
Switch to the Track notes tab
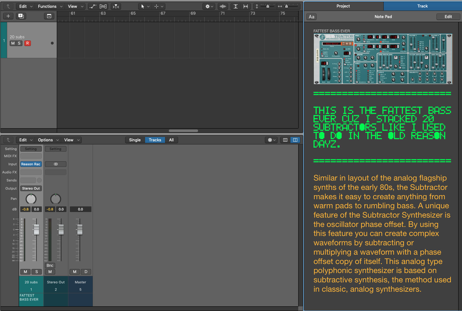(x=422, y=6)
